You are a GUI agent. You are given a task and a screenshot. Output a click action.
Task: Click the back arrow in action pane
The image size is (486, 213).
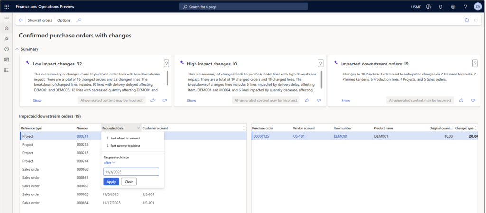point(21,20)
